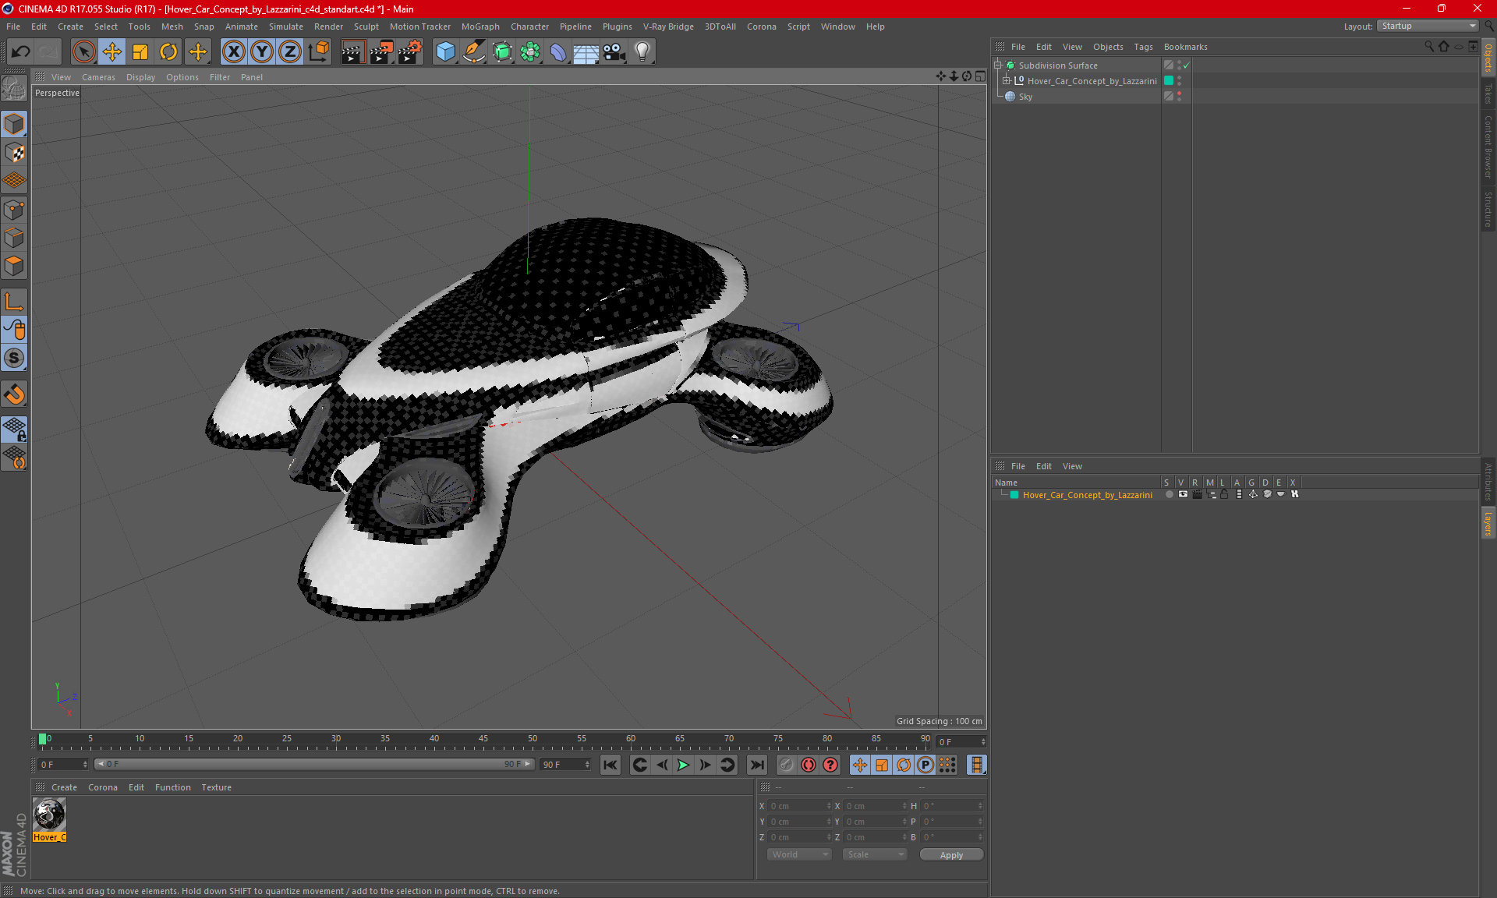
Task: Toggle Subdivision Surface enable checkmark
Action: coord(1187,65)
